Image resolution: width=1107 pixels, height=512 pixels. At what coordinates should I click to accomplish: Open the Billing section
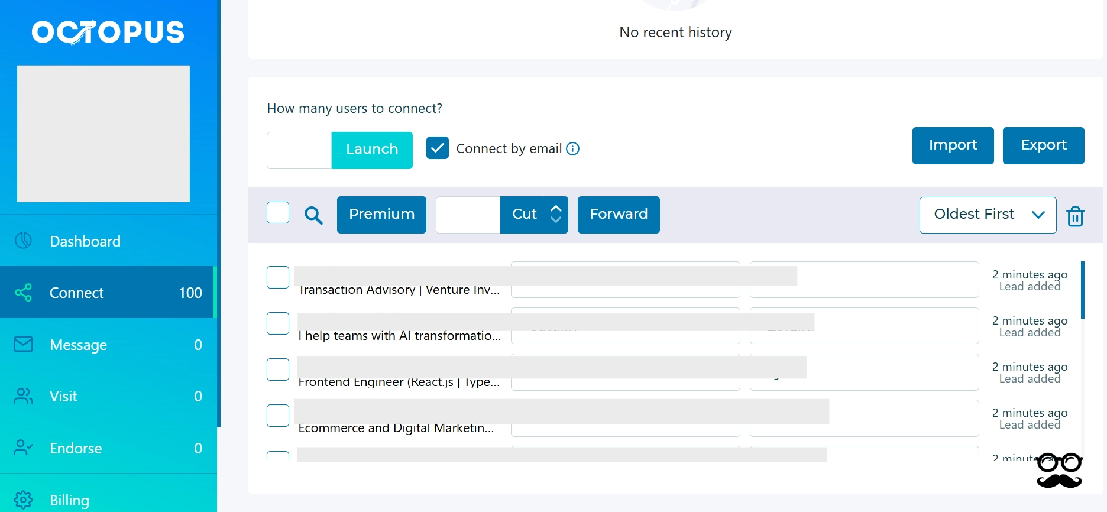click(x=108, y=500)
